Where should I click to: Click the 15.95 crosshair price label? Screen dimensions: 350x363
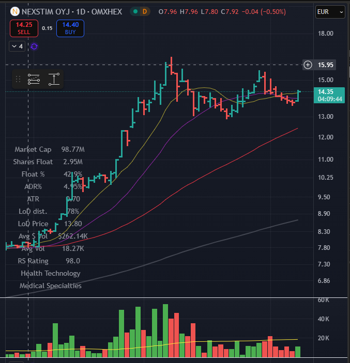(325, 65)
